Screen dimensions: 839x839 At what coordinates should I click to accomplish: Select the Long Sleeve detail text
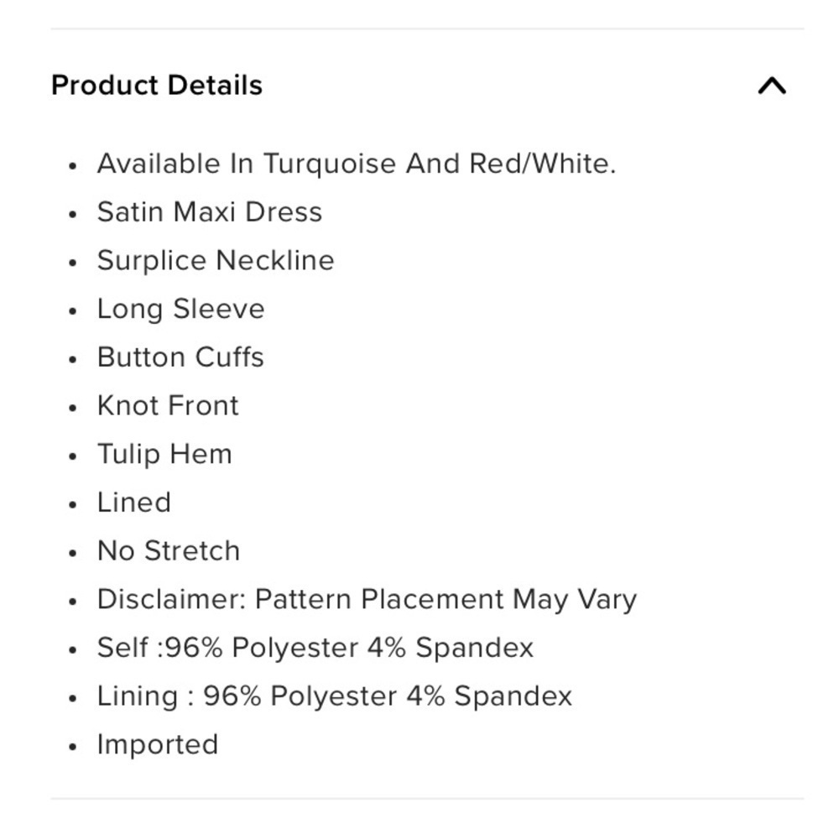pos(181,310)
